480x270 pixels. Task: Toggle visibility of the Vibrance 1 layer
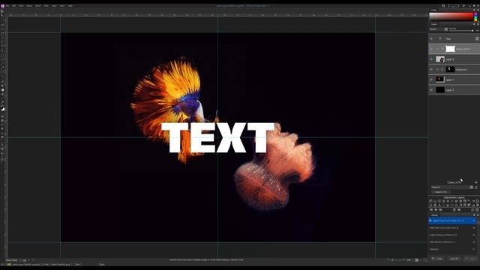(431, 70)
